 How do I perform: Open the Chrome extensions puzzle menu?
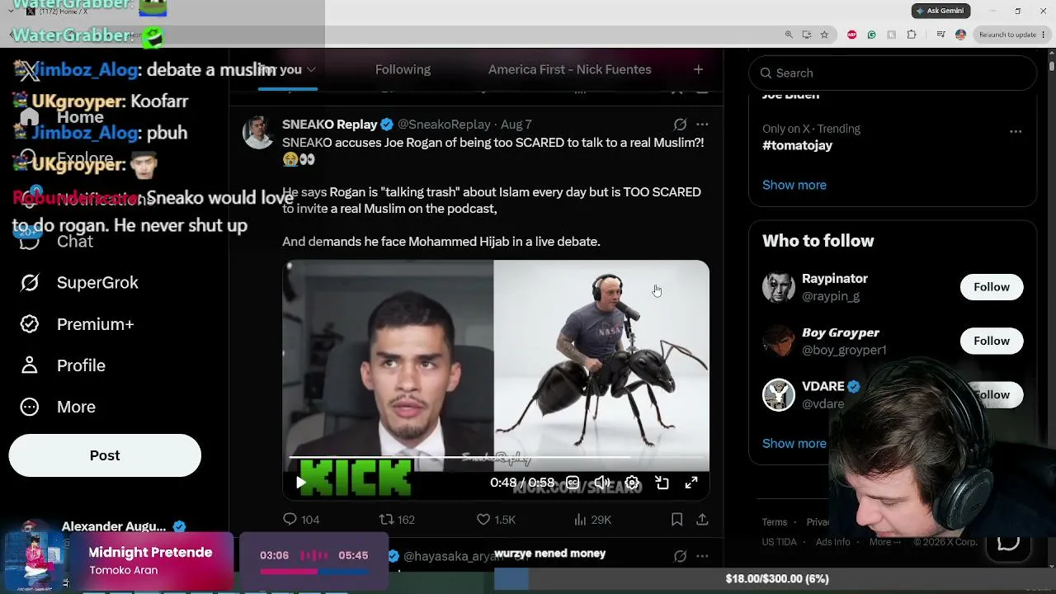[912, 35]
